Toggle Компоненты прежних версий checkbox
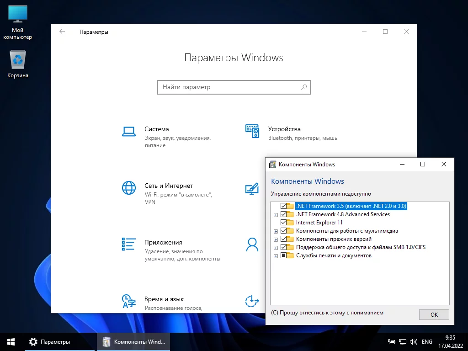The height and width of the screenshot is (351, 468). (x=283, y=239)
